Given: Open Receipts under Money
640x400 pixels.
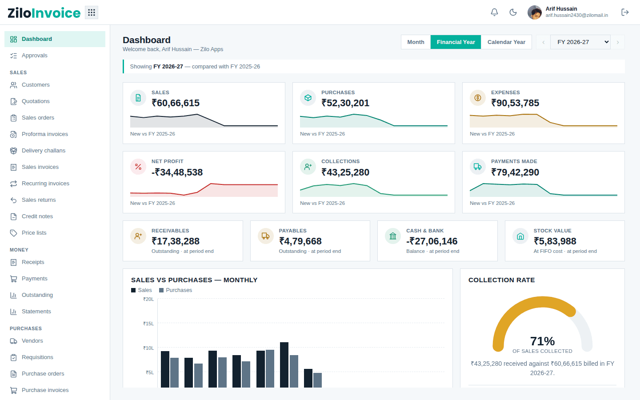Looking at the screenshot, I should click(x=55, y=262).
